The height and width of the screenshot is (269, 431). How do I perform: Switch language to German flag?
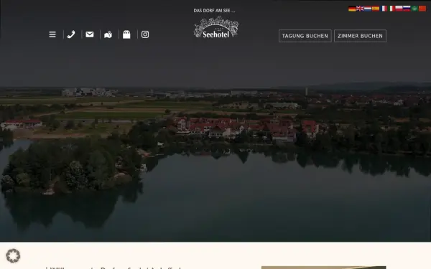tap(352, 9)
